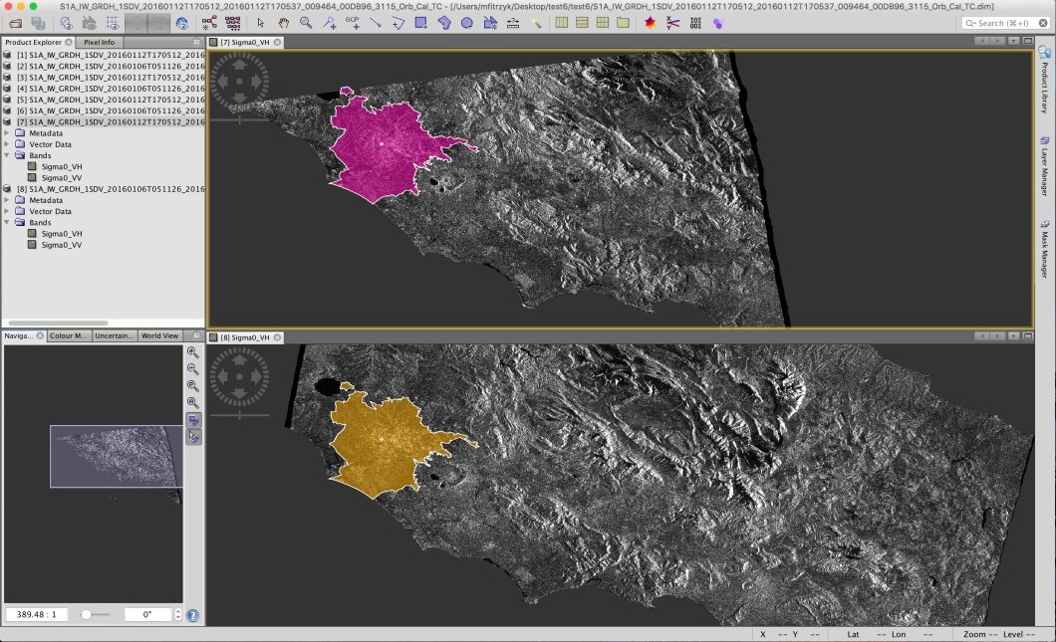Switch to the Colour Manipulation tab
The height and width of the screenshot is (642, 1056).
[x=68, y=335]
